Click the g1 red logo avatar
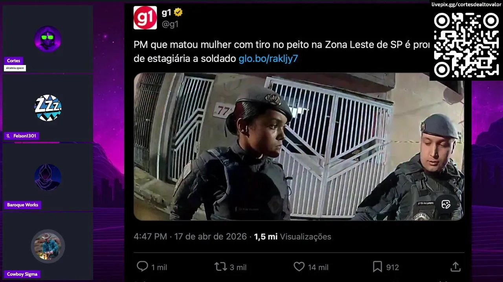503x282 pixels. 145,18
